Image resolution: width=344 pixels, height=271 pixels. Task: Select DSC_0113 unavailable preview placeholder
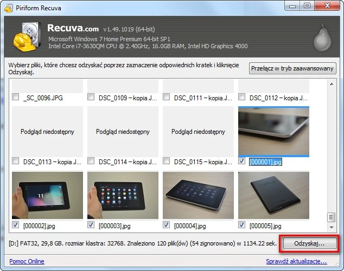pos(47,132)
